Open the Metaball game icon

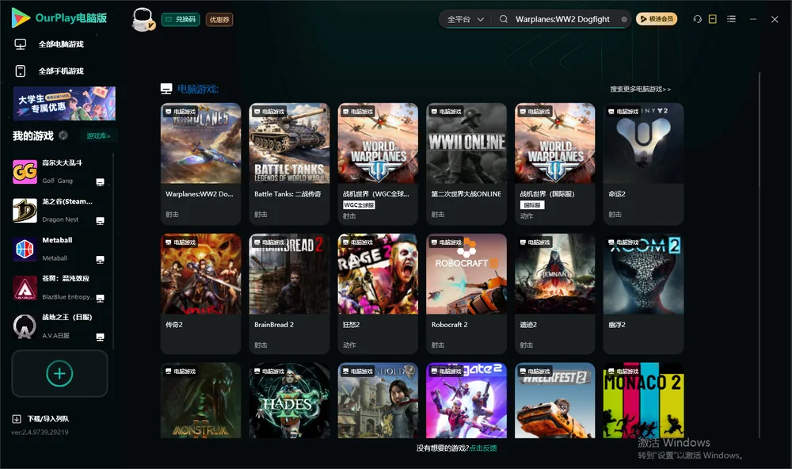pyautogui.click(x=25, y=250)
